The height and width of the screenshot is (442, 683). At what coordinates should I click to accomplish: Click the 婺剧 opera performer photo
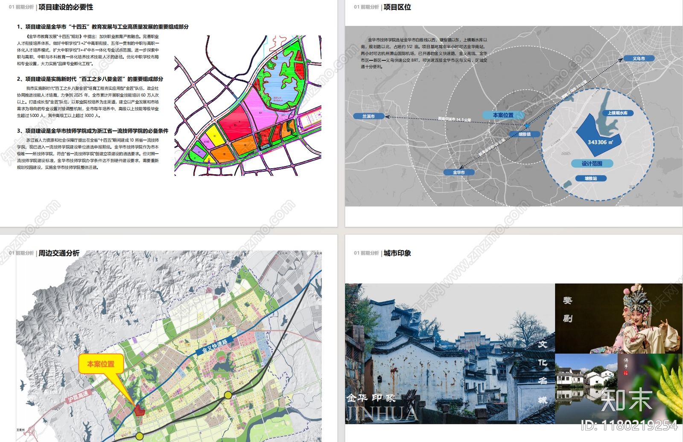pyautogui.click(x=619, y=319)
